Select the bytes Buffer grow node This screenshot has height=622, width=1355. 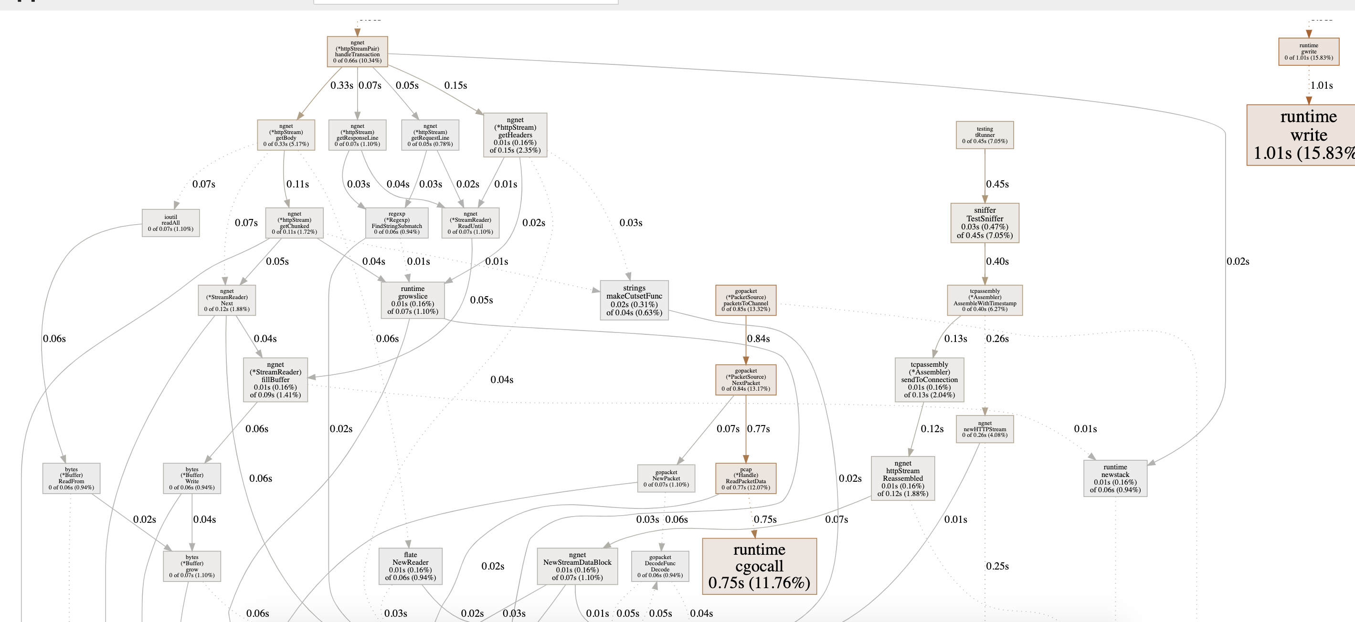pyautogui.click(x=192, y=566)
